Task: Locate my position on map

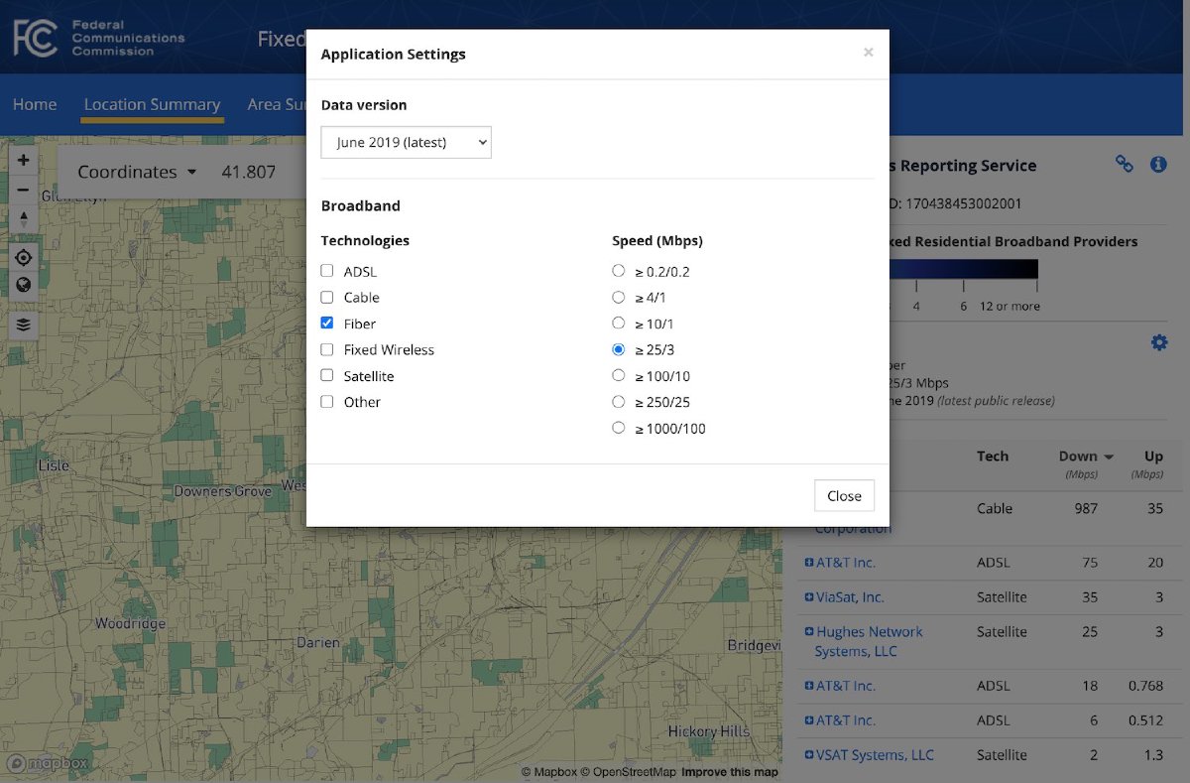Action: click(23, 257)
